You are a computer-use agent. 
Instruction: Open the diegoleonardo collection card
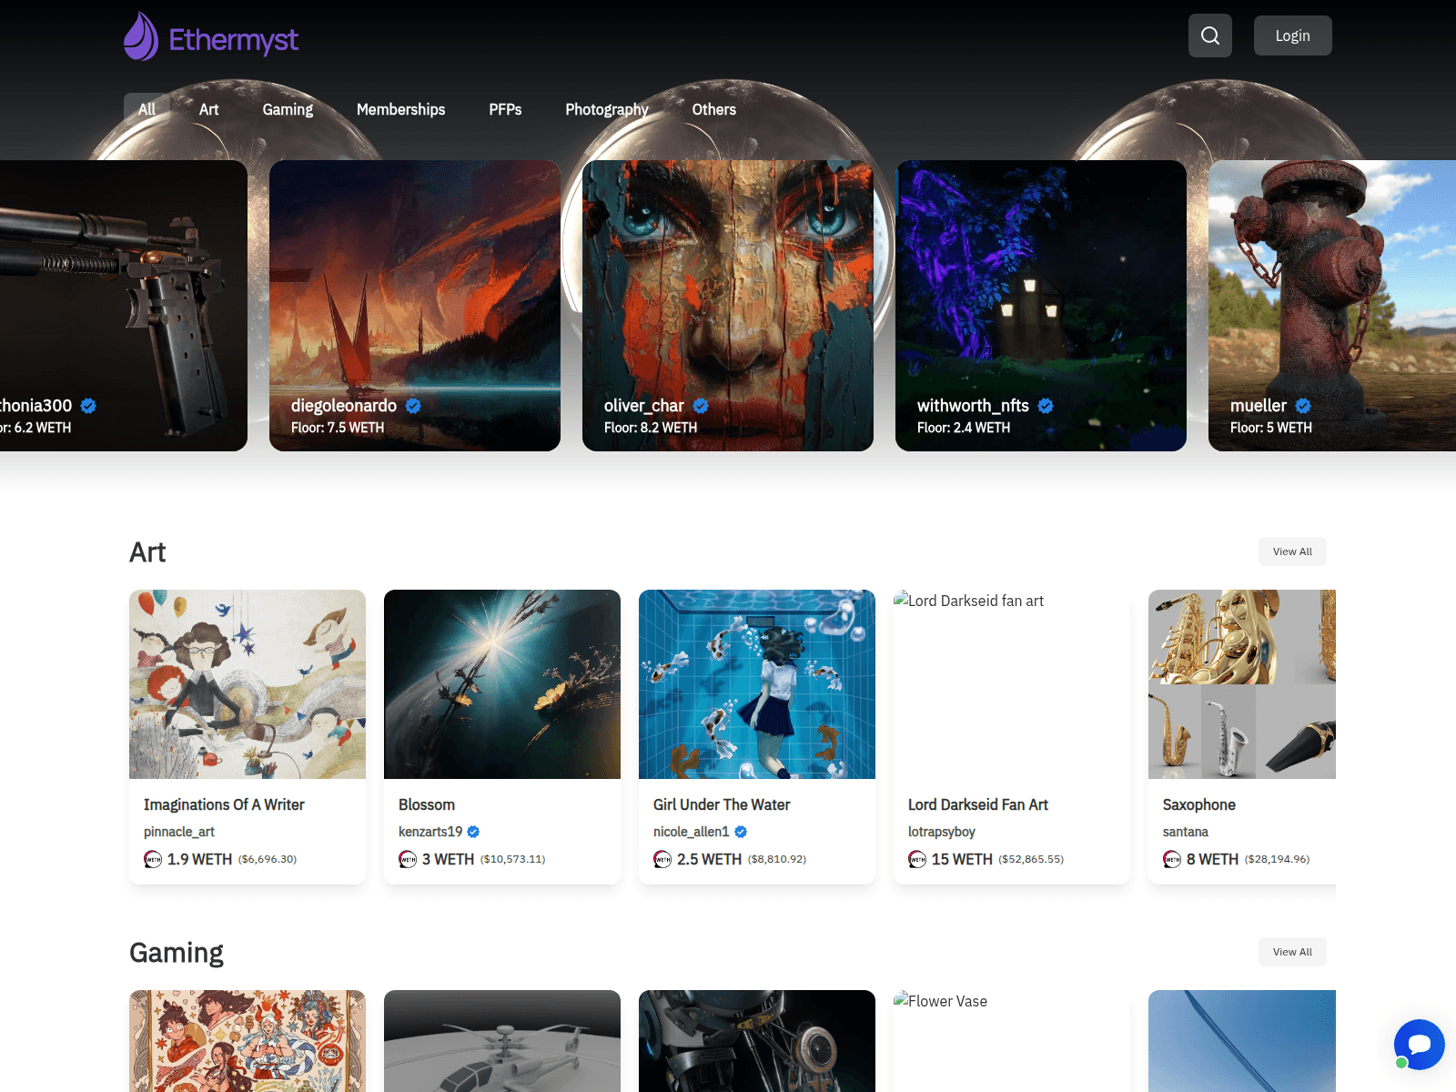pos(415,306)
